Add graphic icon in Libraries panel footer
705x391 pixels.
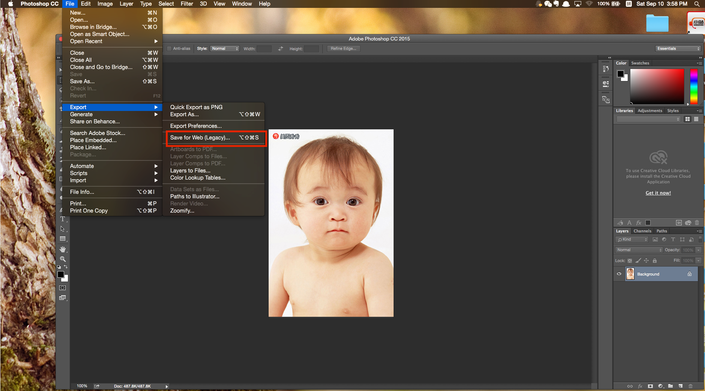[x=620, y=223]
